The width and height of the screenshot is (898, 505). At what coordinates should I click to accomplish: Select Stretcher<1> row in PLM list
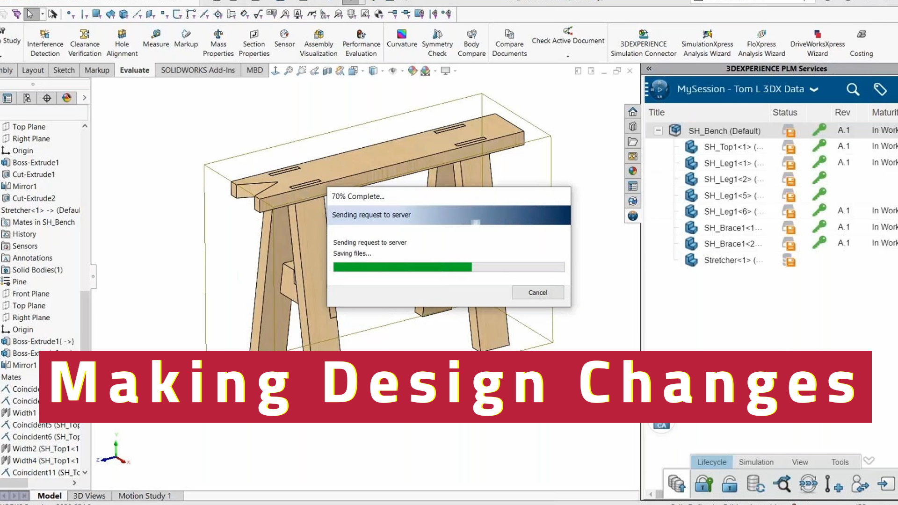pyautogui.click(x=733, y=260)
